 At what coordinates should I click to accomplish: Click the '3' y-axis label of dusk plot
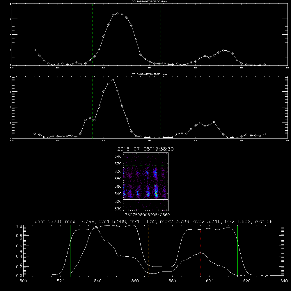10,92
